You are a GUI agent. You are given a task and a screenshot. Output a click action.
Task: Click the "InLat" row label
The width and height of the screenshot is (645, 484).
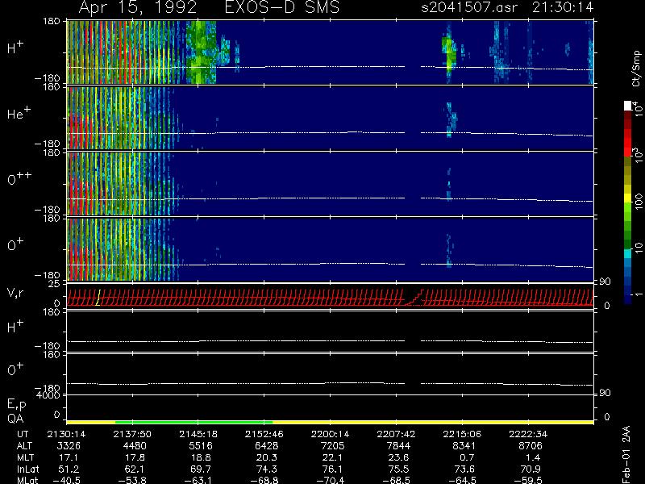28,469
